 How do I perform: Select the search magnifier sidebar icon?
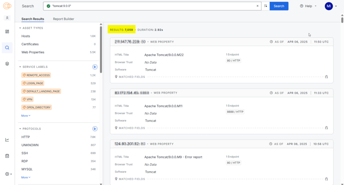coord(7,48)
